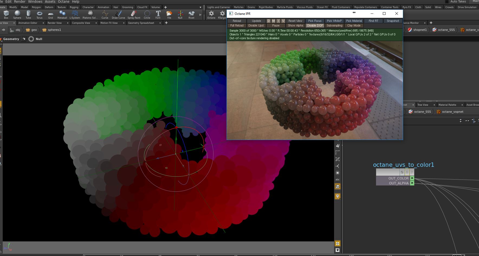
Task: Toggle the Disable DOF button
Action: point(315,25)
